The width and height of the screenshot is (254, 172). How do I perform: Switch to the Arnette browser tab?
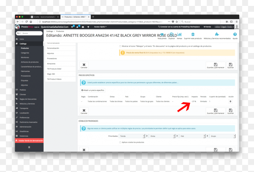point(45,17)
